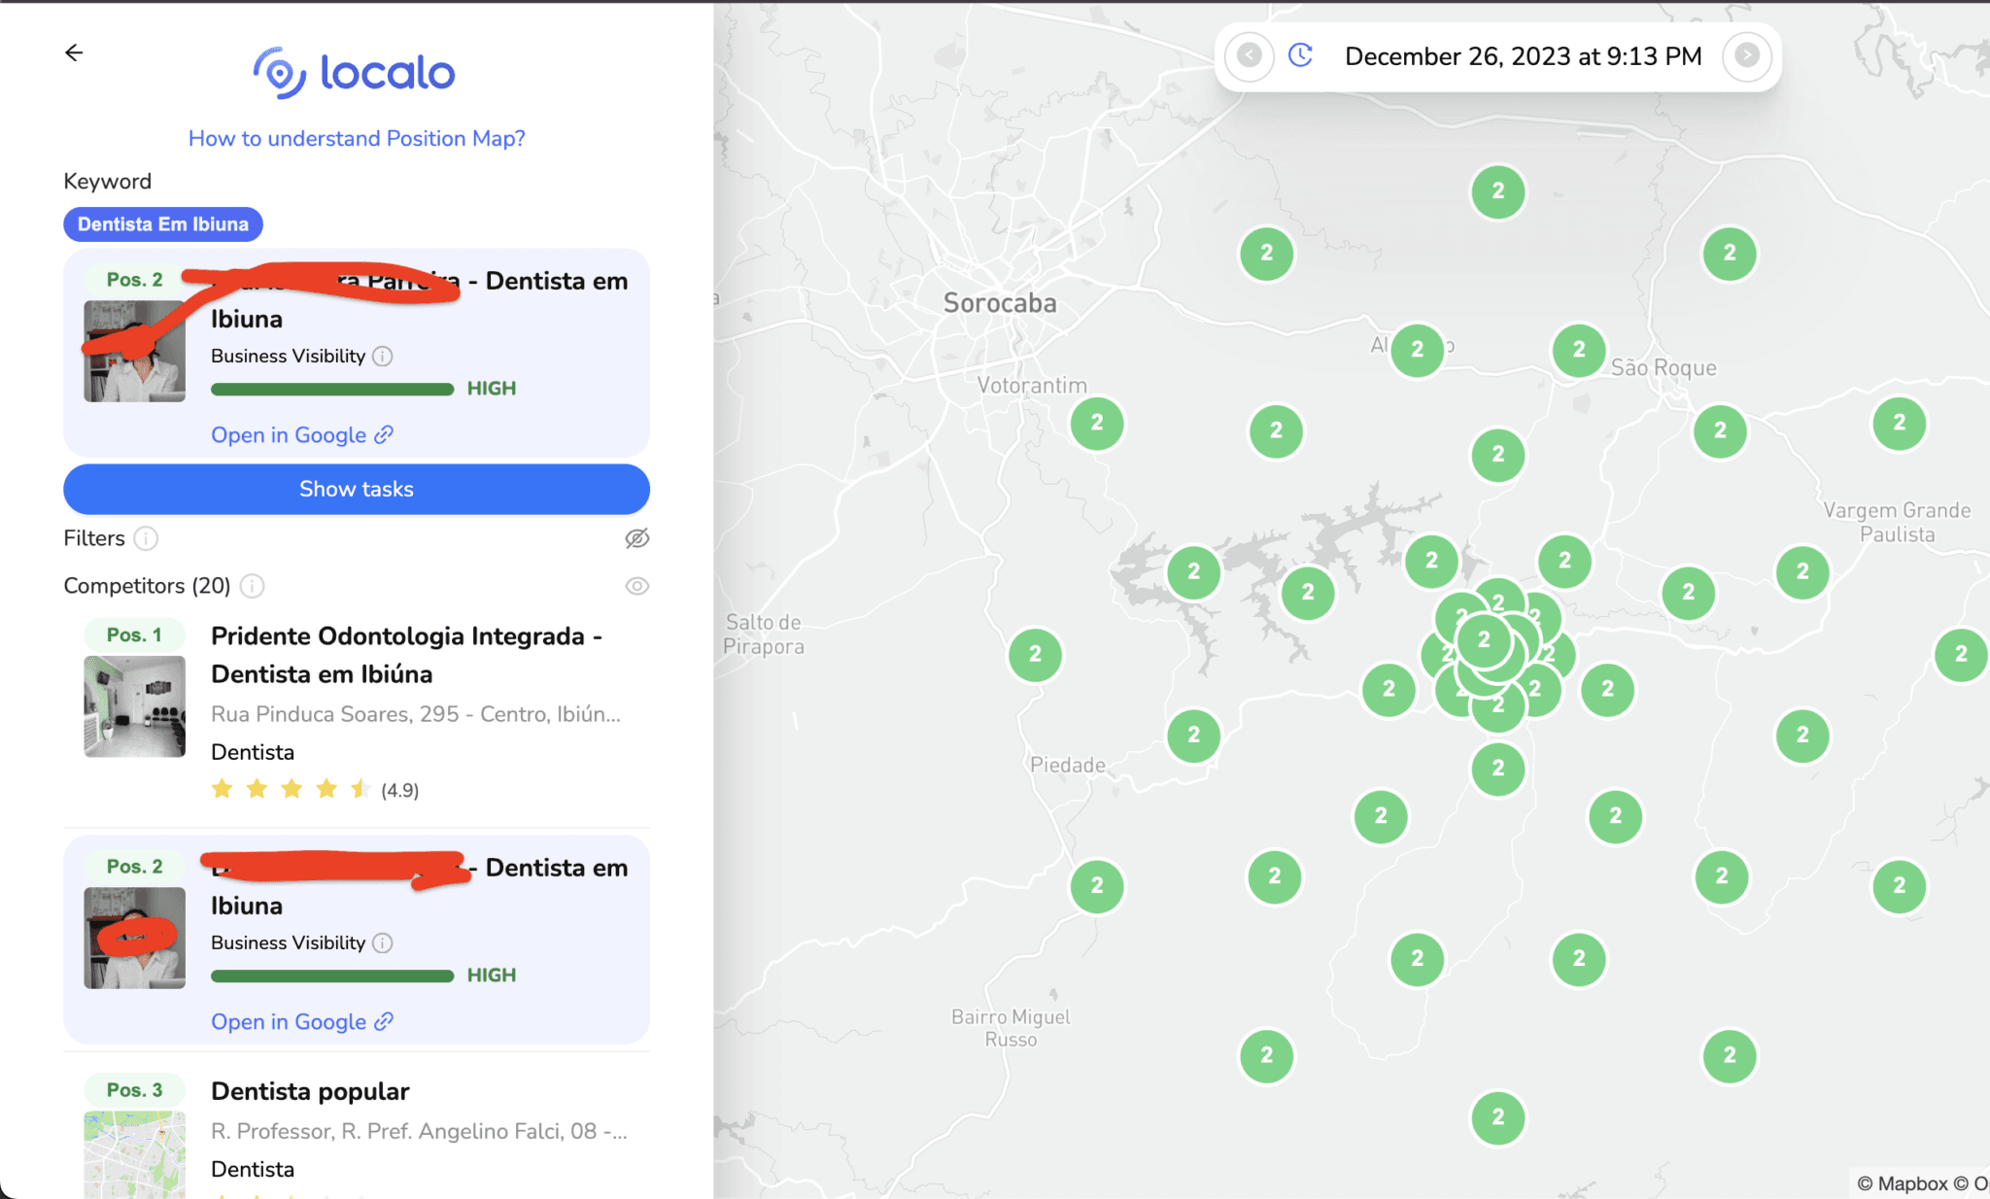Click Pos. 2 competitor card's thumbnail photo
Screen dimensions: 1990x1199
(134, 938)
